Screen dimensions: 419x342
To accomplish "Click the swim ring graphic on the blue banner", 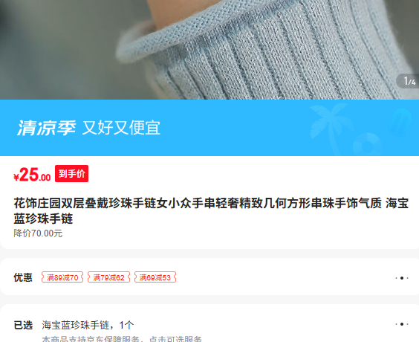I will click(x=368, y=144).
